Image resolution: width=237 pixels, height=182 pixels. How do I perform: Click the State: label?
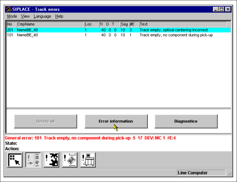pyautogui.click(x=11, y=143)
